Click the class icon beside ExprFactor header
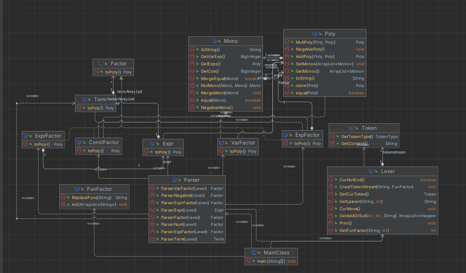The width and height of the screenshot is (466, 273). pyautogui.click(x=25, y=135)
